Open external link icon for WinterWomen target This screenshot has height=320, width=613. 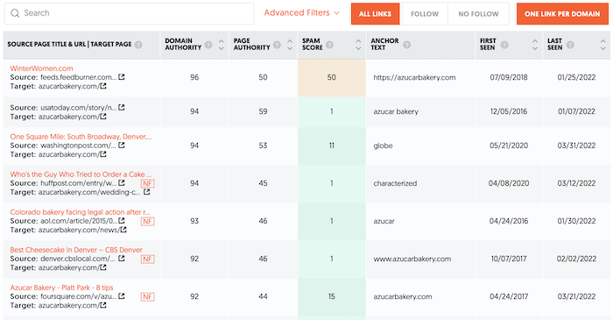(x=103, y=86)
